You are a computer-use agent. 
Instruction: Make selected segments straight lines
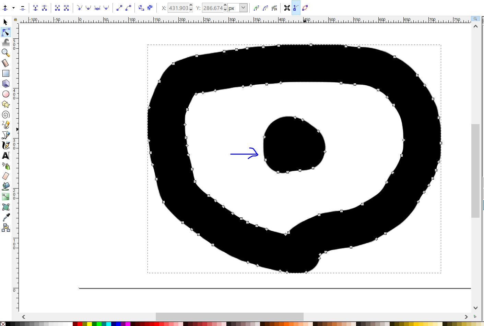coord(119,8)
